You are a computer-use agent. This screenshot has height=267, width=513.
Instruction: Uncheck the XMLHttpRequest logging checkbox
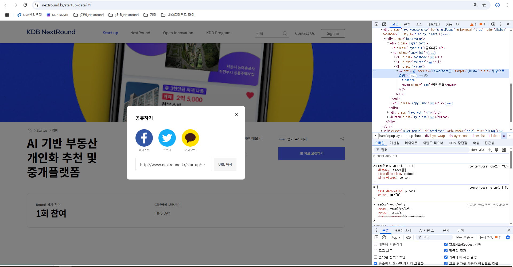446,244
